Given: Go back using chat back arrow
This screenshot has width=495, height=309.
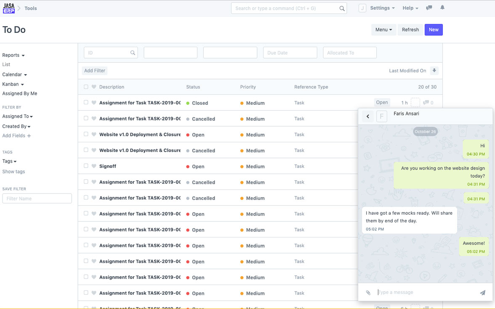Looking at the screenshot, I should tap(368, 116).
